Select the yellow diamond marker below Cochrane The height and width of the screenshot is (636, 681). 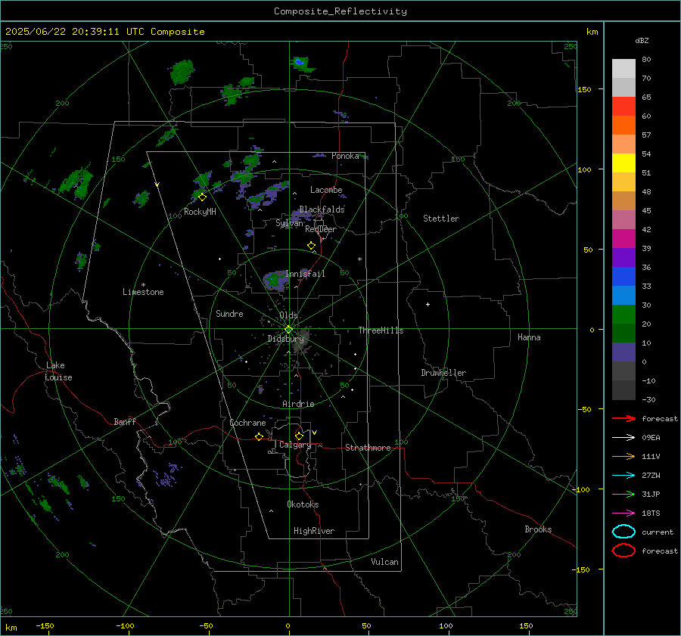(259, 436)
